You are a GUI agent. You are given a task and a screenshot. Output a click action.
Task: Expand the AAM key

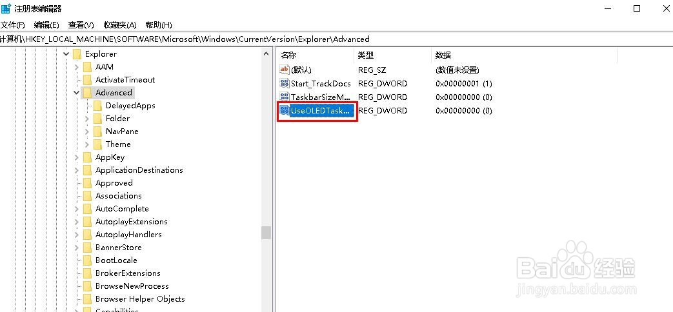pos(76,67)
